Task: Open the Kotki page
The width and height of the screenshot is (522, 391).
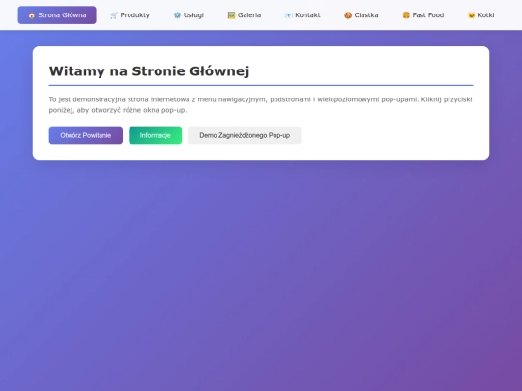Action: [481, 14]
